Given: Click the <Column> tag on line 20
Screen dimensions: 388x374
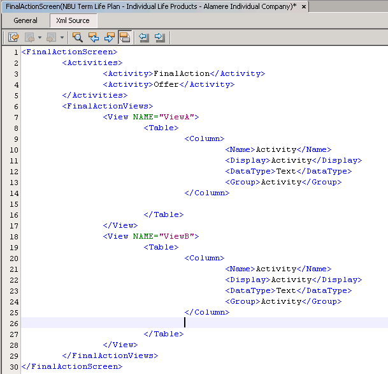Looking at the screenshot, I should [205, 258].
